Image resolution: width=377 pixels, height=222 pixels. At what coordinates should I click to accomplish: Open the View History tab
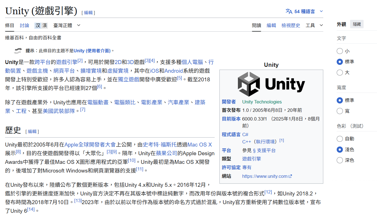pos(291,25)
